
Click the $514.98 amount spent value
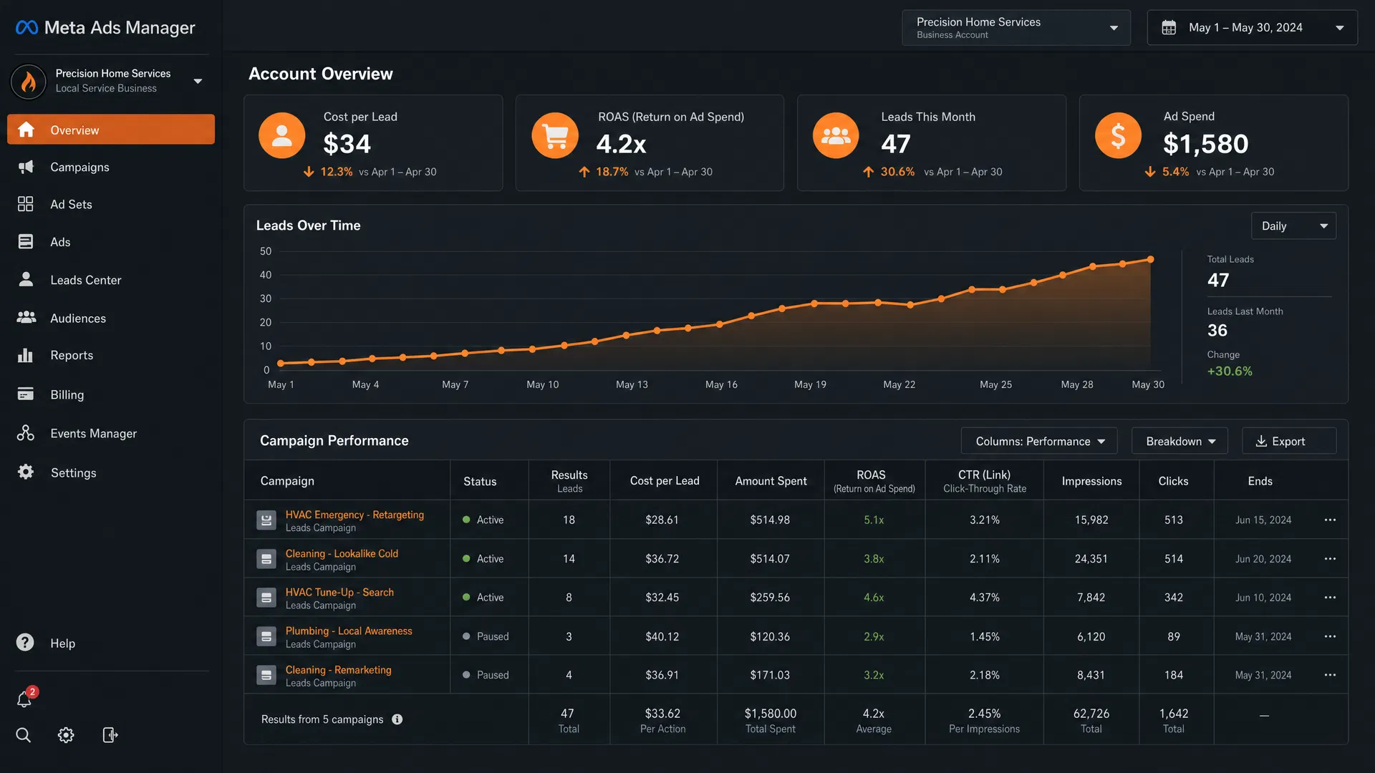coord(770,520)
